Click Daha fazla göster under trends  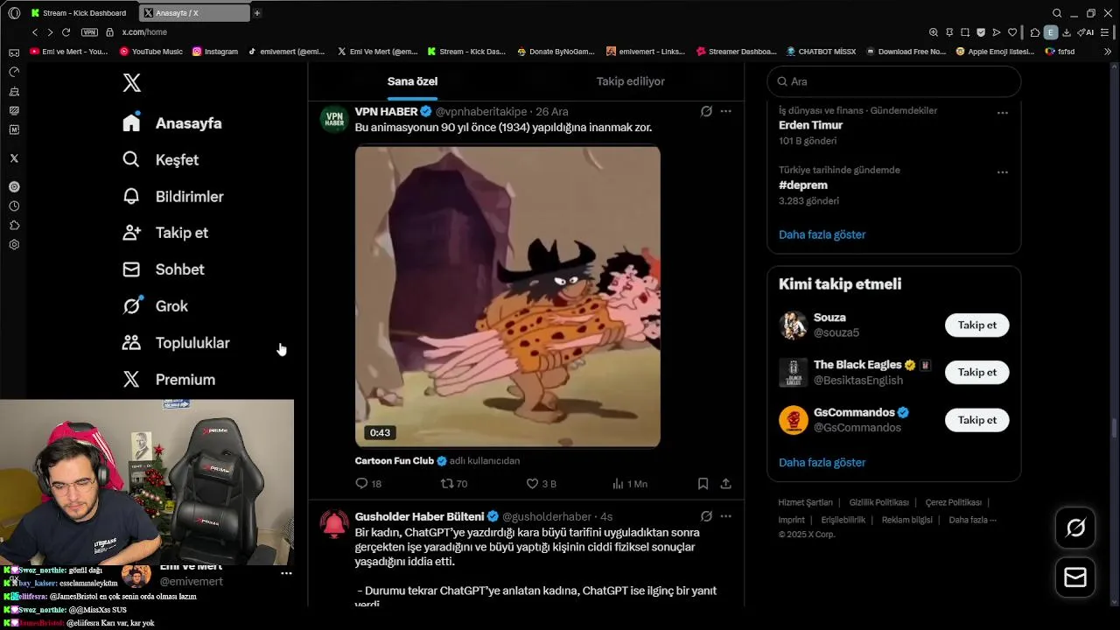[x=822, y=234]
